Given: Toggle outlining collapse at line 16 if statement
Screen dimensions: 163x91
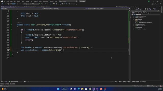Looking at the screenshot, I should tap(12, 30).
